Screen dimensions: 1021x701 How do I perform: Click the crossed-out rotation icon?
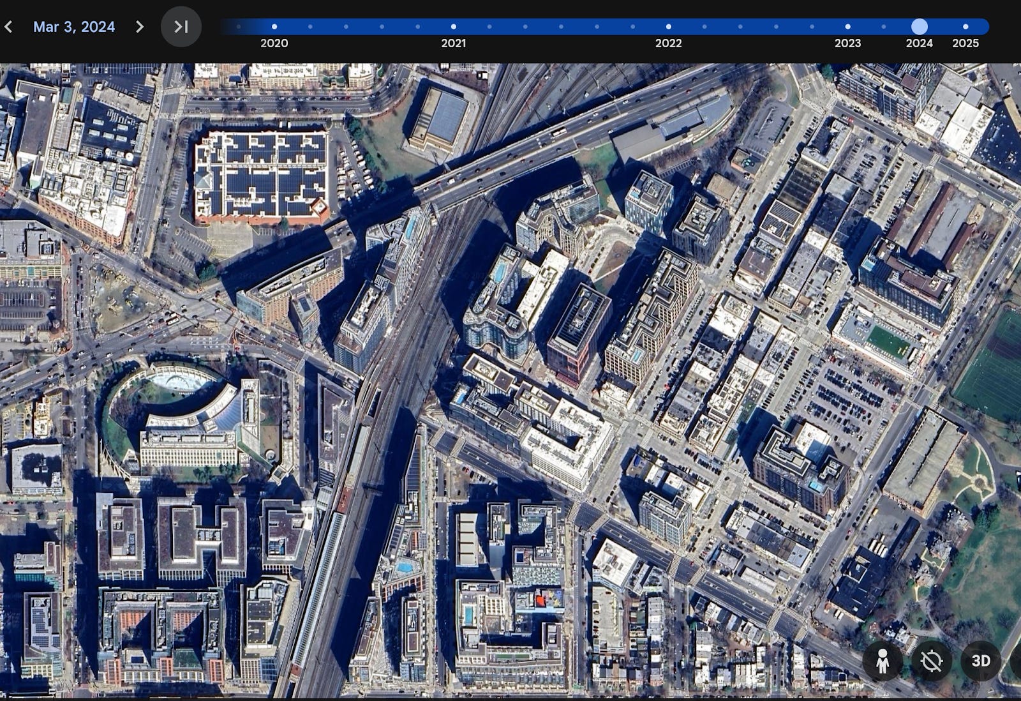[x=932, y=661]
